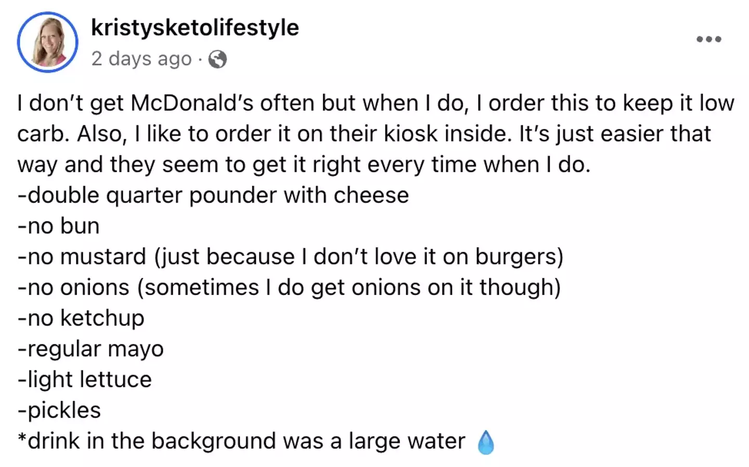Click the "-regular mayo" line

coord(91,349)
